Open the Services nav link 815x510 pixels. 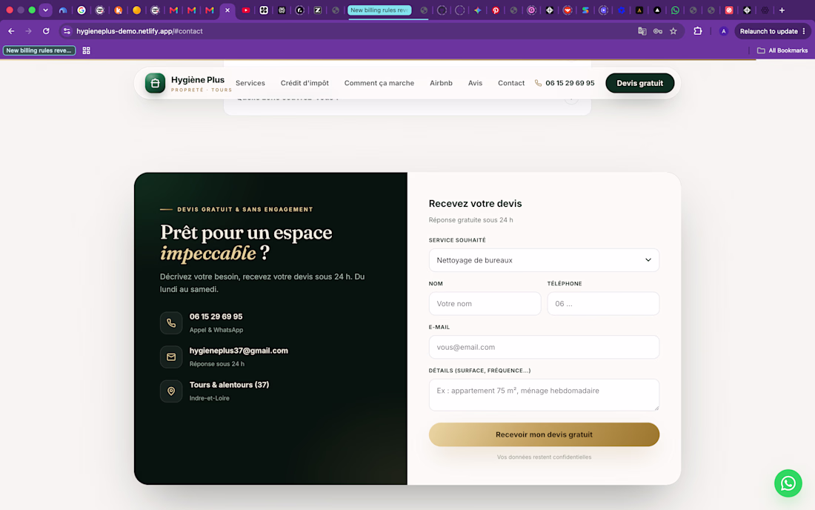click(250, 83)
